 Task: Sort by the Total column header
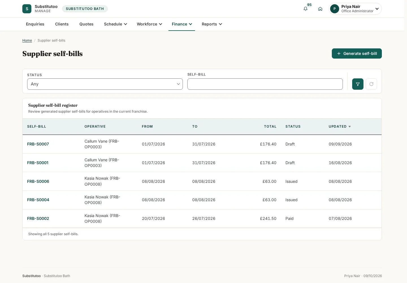point(270,127)
